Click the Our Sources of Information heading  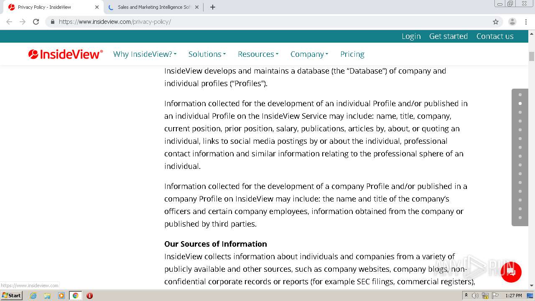click(x=216, y=244)
